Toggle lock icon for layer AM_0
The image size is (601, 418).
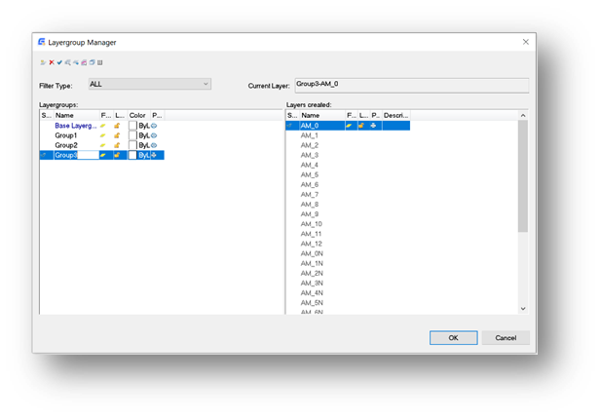[x=361, y=126]
